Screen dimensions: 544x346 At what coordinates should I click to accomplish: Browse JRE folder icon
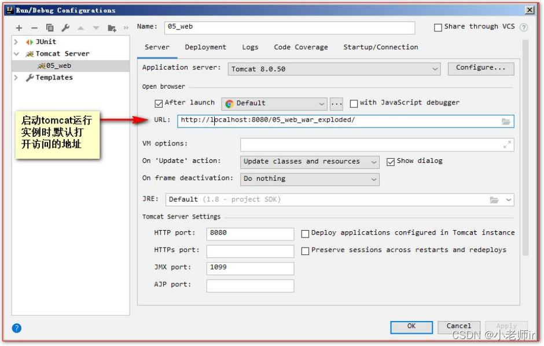click(494, 200)
